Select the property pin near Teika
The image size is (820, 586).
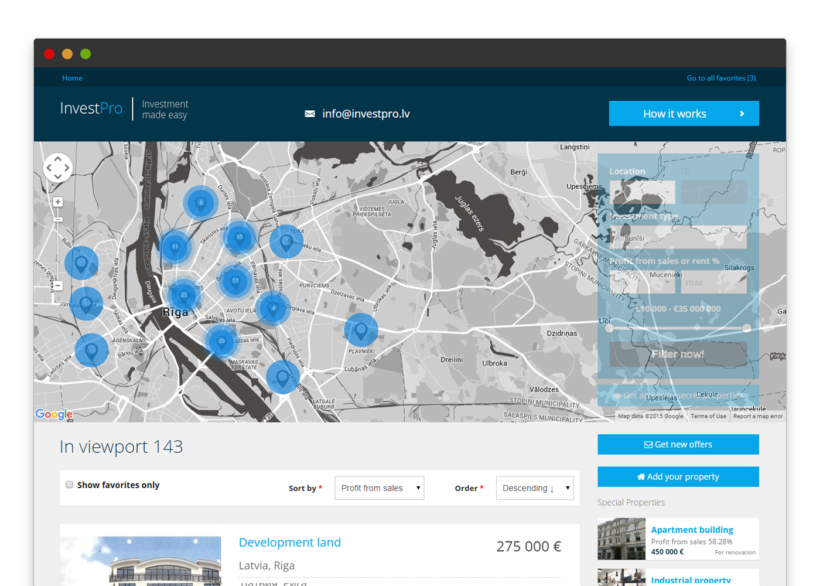(x=286, y=241)
